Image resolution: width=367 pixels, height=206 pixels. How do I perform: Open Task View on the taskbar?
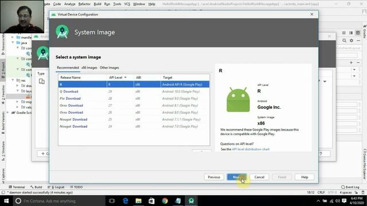coord(112,201)
